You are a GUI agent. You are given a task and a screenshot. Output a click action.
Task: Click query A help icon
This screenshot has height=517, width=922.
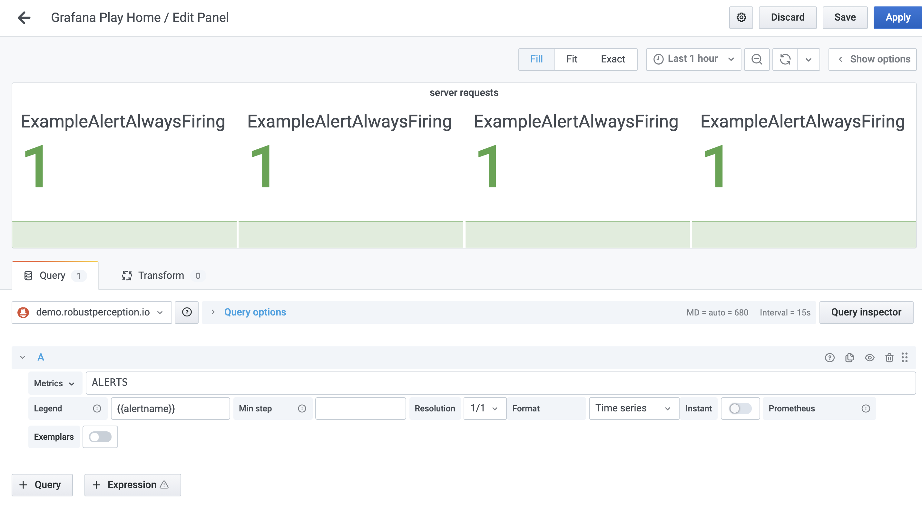coord(829,358)
